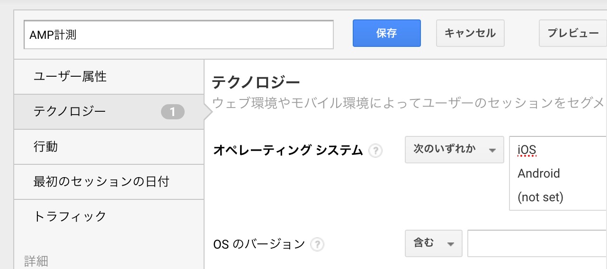607x269 pixels.
Task: Open the 最初のセッションの日付 section
Action: point(101,181)
